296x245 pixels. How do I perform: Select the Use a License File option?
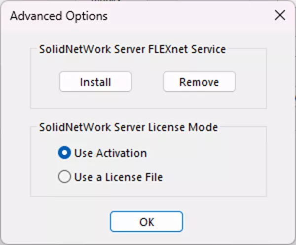click(x=64, y=177)
